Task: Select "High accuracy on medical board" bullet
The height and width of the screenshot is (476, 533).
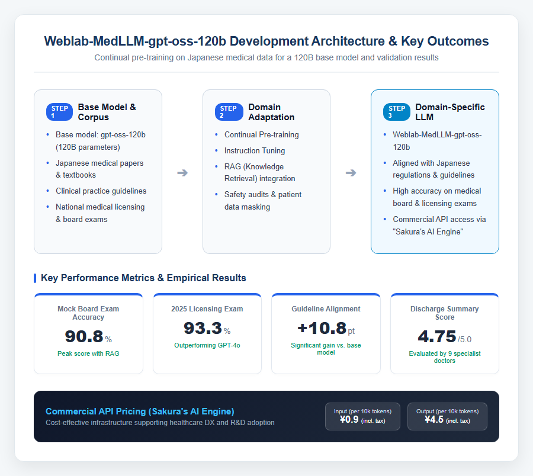Action: 437,197
